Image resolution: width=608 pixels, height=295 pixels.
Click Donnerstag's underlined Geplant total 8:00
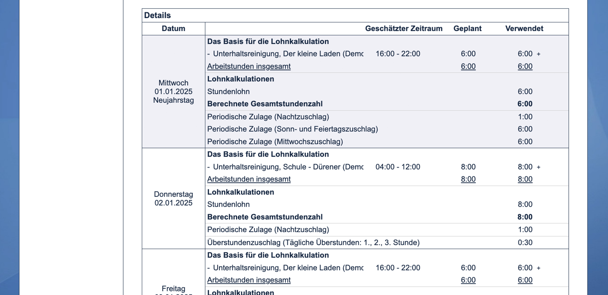click(x=468, y=179)
